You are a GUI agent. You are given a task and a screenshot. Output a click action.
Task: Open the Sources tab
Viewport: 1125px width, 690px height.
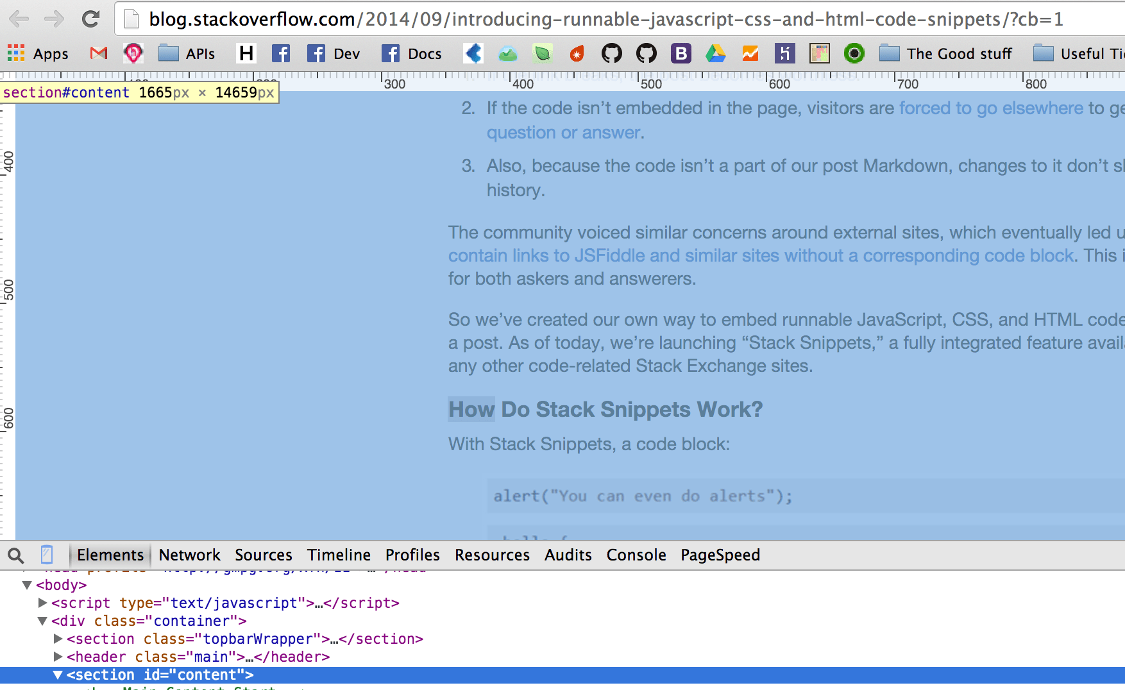(264, 555)
